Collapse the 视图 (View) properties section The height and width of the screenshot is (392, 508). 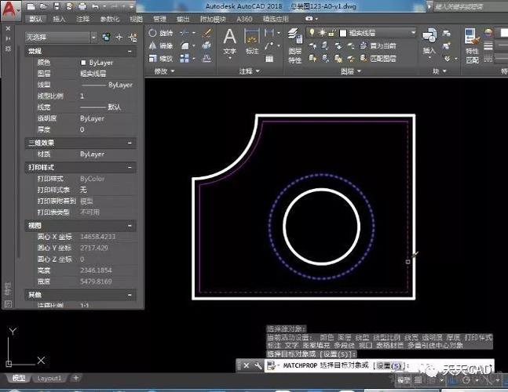pyautogui.click(x=130, y=225)
